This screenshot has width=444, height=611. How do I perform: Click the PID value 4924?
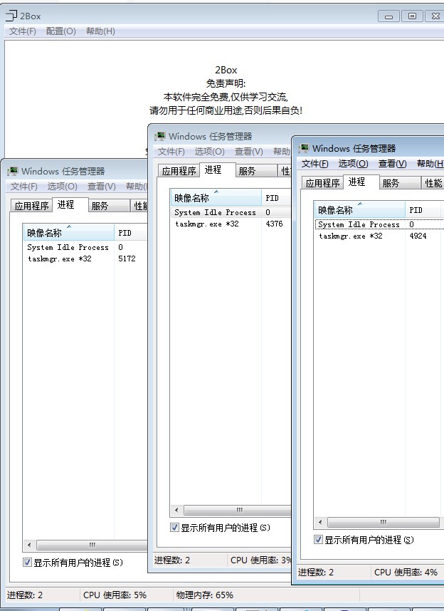coord(418,236)
